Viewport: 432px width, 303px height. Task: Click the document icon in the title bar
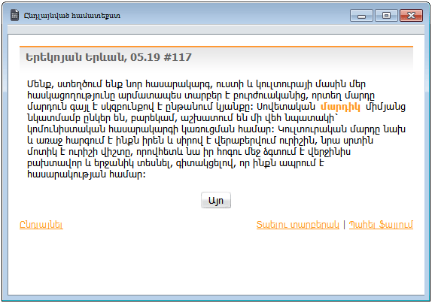(x=14, y=15)
